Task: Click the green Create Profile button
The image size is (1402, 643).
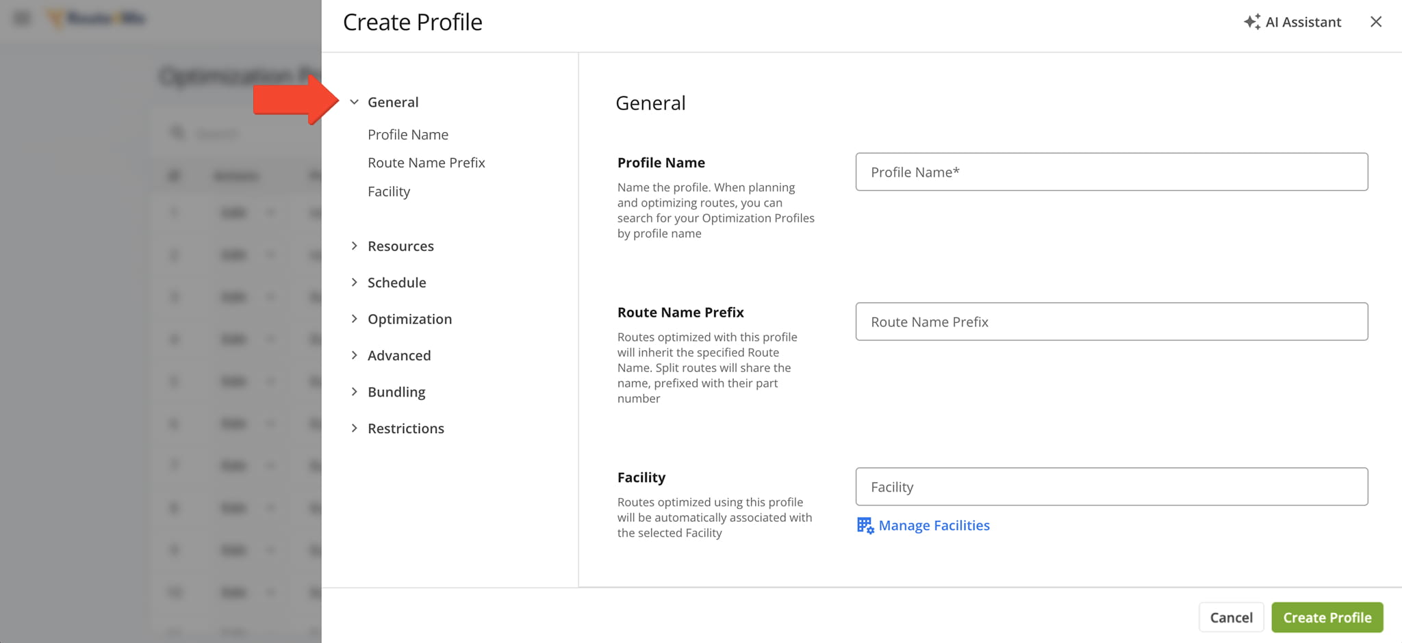Action: (1327, 618)
